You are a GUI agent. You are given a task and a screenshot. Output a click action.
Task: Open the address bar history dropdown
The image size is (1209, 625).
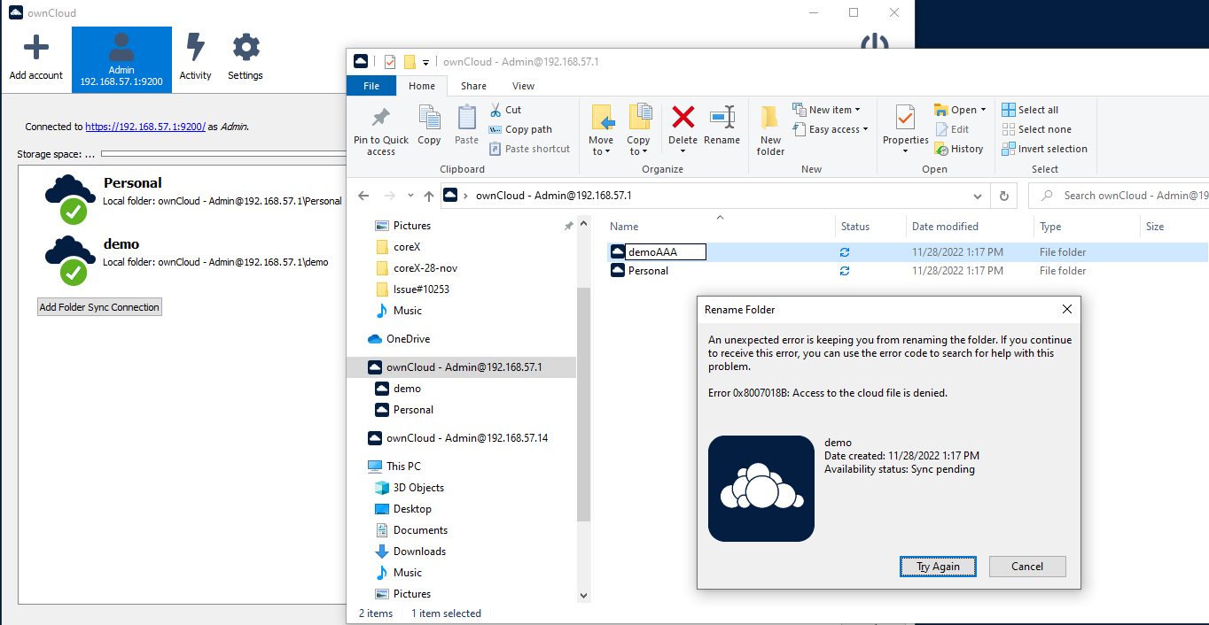978,196
